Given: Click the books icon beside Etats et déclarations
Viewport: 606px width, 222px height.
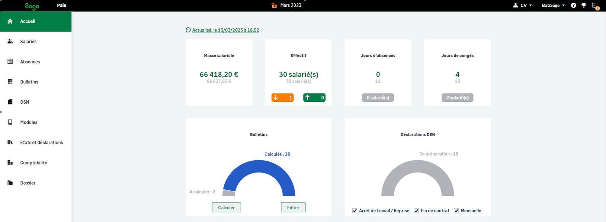Looking at the screenshot, I should coord(10,142).
